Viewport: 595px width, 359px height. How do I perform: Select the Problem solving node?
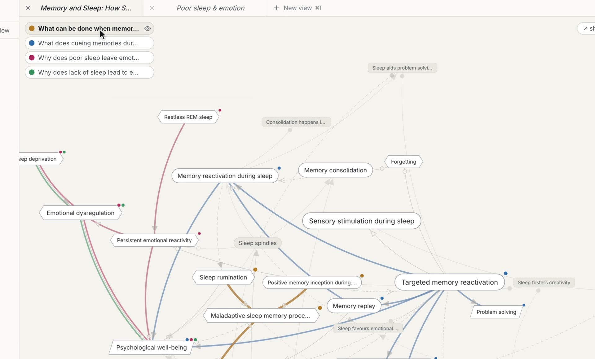(x=496, y=312)
